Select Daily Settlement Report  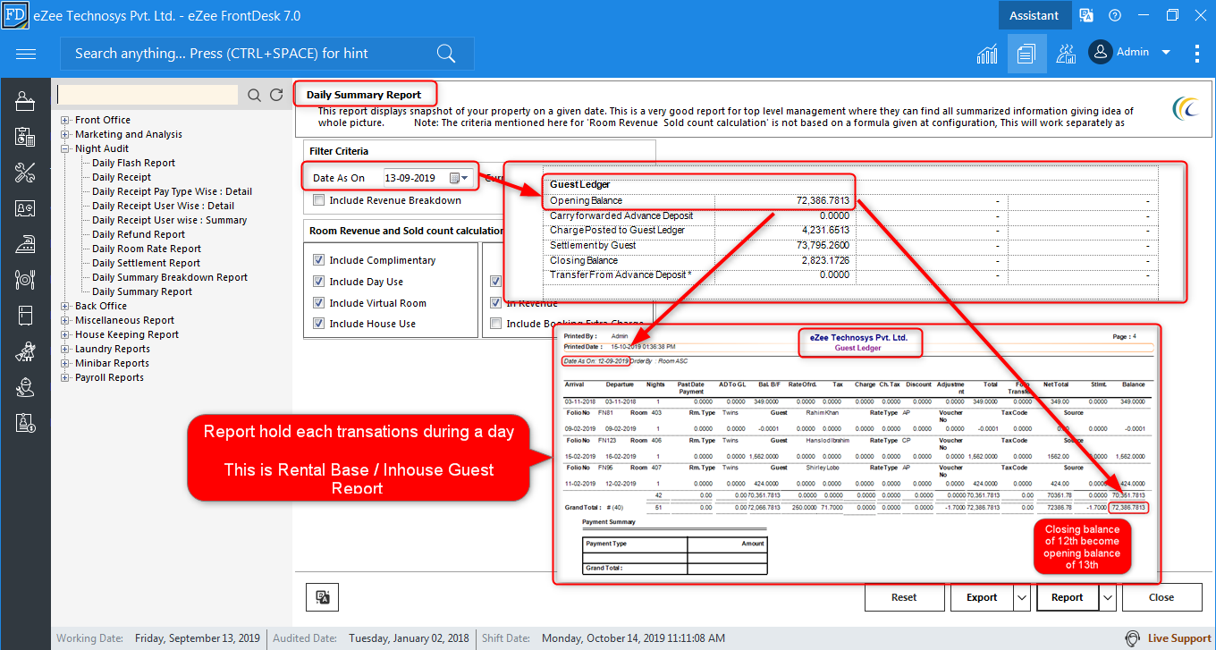(x=147, y=263)
